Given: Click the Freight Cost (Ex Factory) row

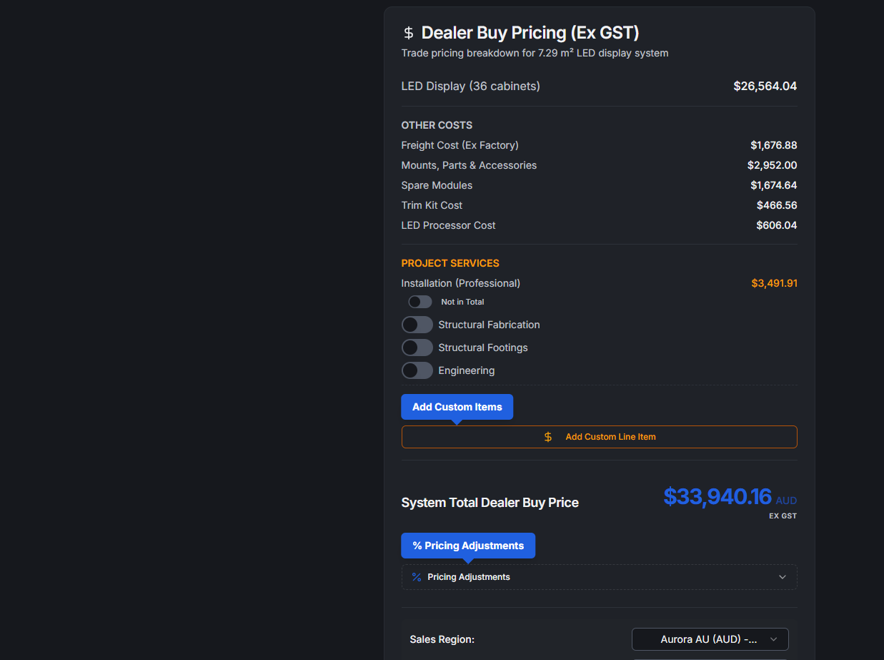Looking at the screenshot, I should (460, 144).
